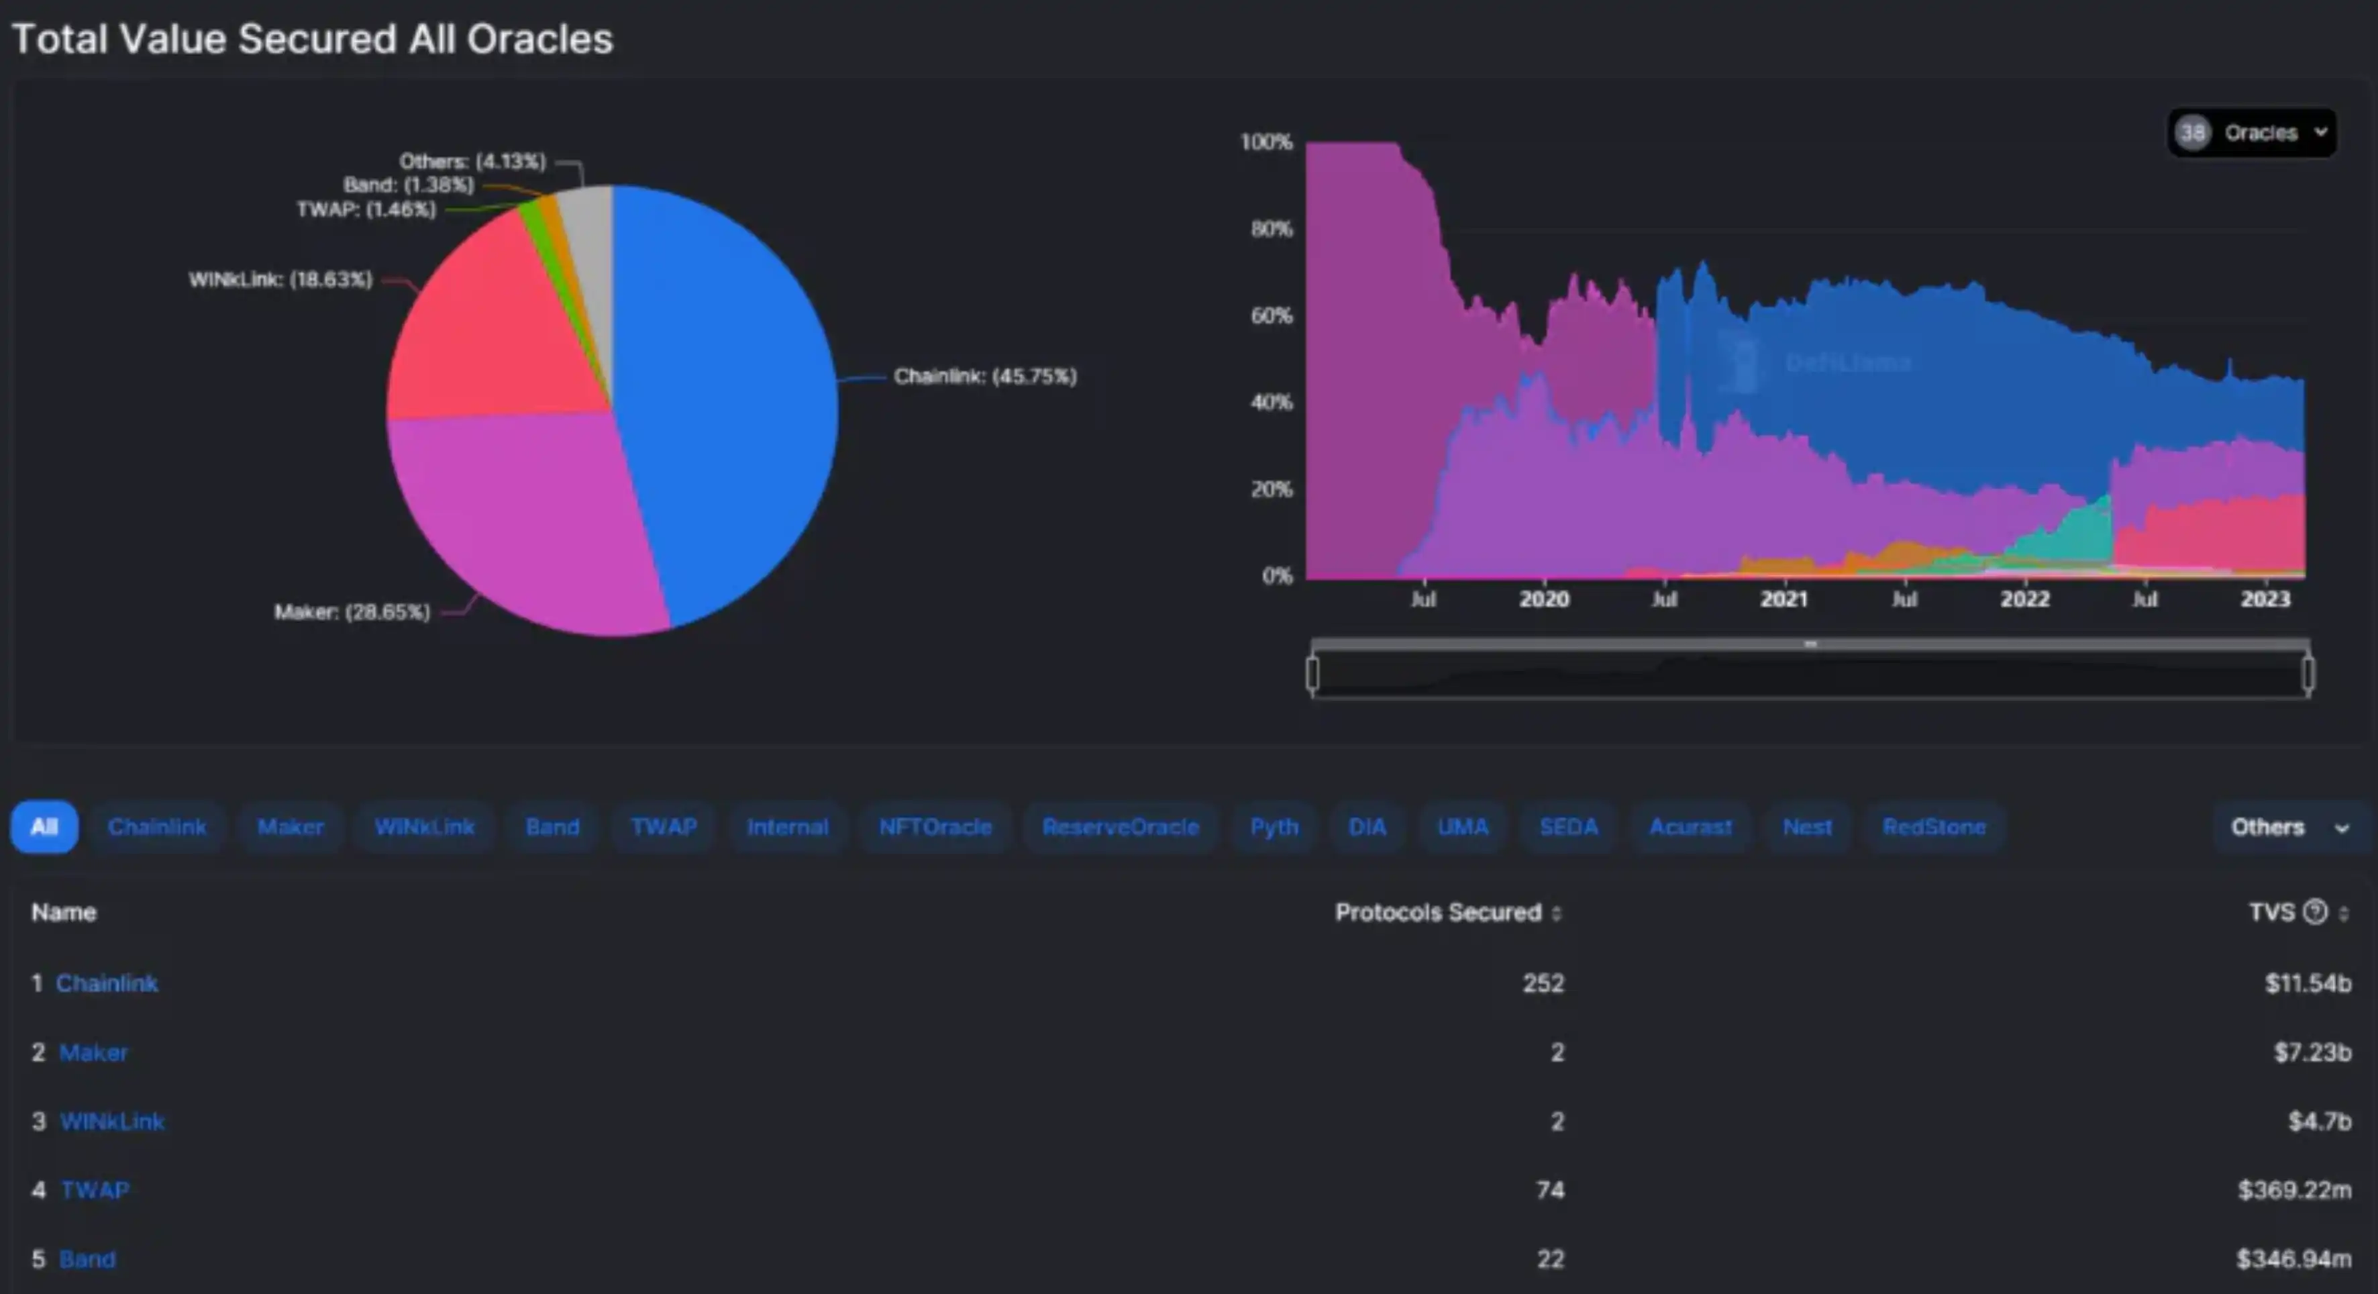This screenshot has width=2378, height=1294.
Task: Filter by Maker oracle
Action: click(291, 827)
